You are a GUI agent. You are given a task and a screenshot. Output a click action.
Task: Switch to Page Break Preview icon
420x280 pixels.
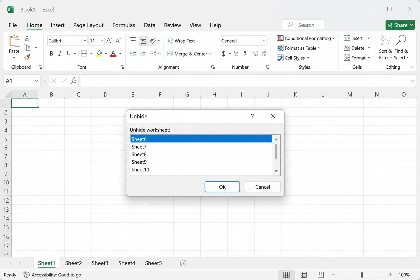click(x=321, y=275)
